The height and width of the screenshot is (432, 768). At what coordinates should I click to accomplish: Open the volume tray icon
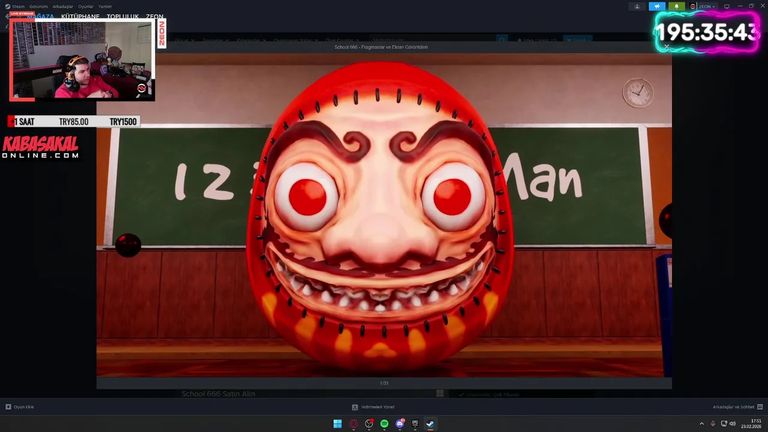click(733, 424)
